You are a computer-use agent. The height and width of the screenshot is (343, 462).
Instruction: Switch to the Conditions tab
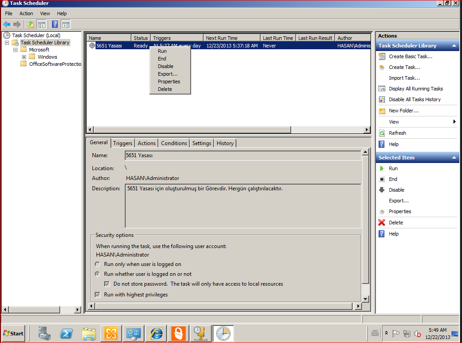pyautogui.click(x=174, y=143)
